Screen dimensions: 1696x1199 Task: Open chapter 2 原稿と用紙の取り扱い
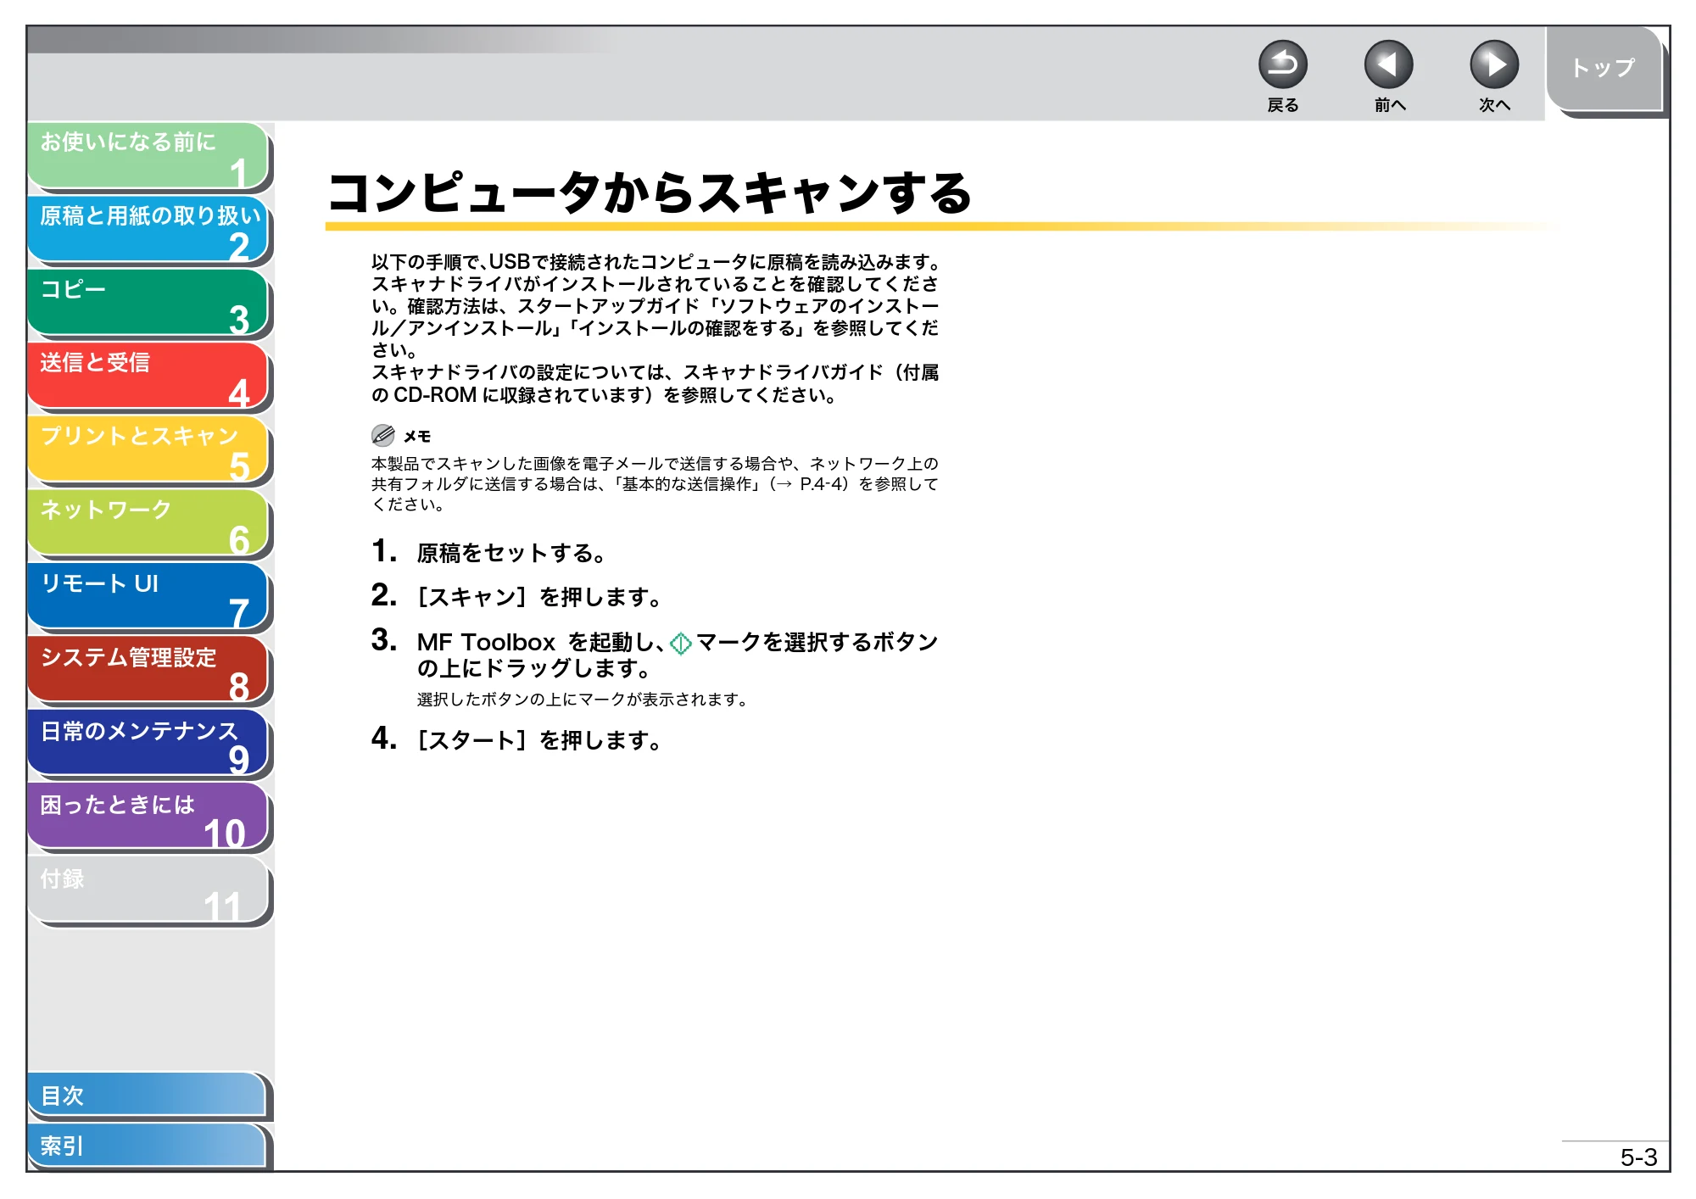coord(148,230)
